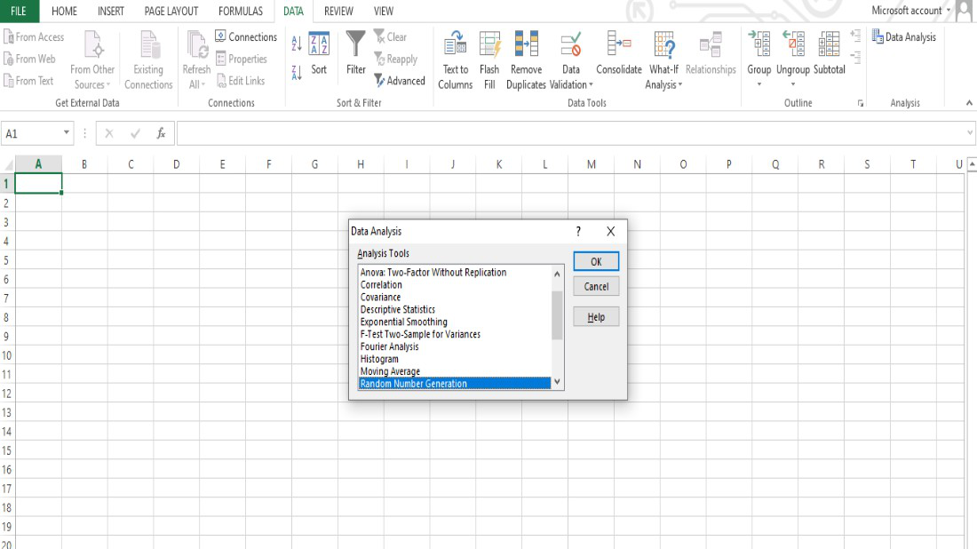Click Hide Detail outline icon

click(x=855, y=58)
